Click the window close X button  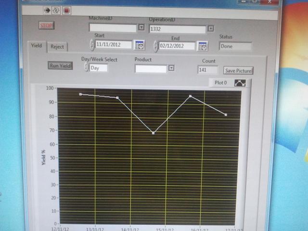point(269,2)
